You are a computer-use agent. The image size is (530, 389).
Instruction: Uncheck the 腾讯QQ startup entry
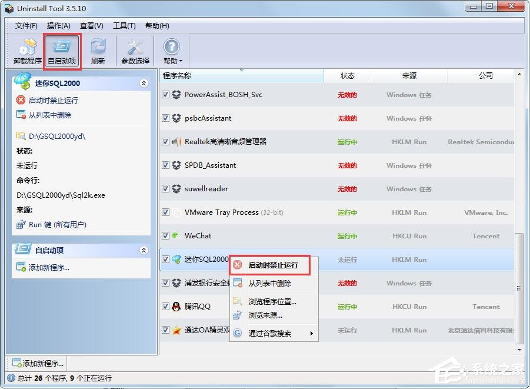166,307
